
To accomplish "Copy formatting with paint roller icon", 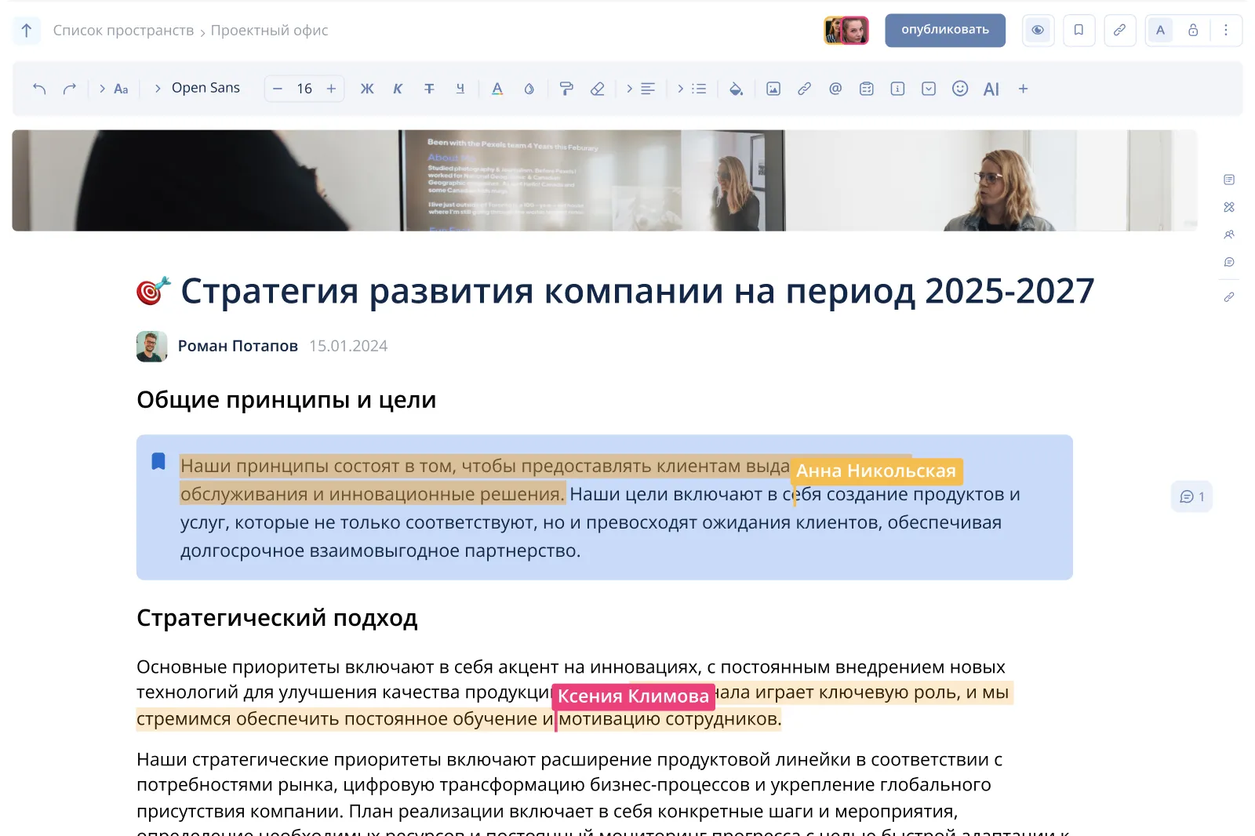I will [566, 89].
